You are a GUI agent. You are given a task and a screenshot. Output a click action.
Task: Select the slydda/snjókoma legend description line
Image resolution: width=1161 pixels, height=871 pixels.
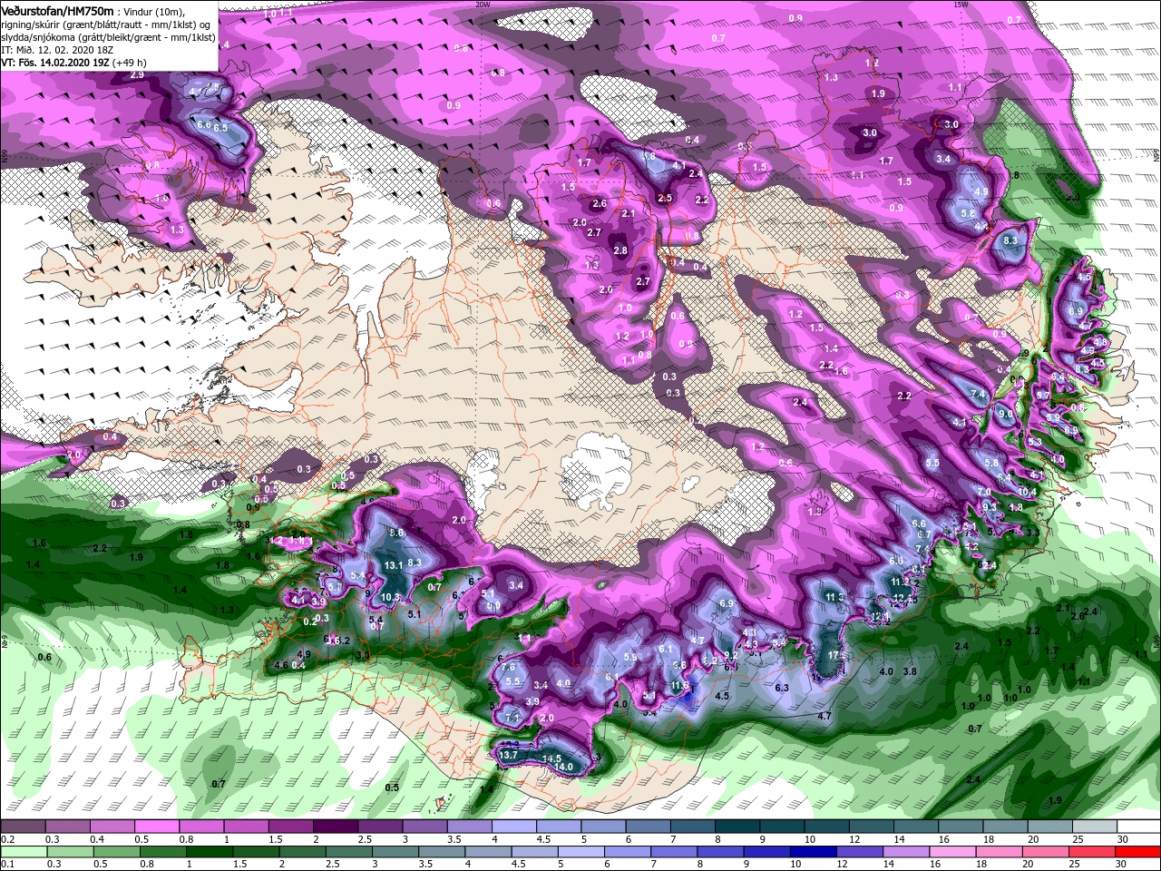[x=108, y=37]
